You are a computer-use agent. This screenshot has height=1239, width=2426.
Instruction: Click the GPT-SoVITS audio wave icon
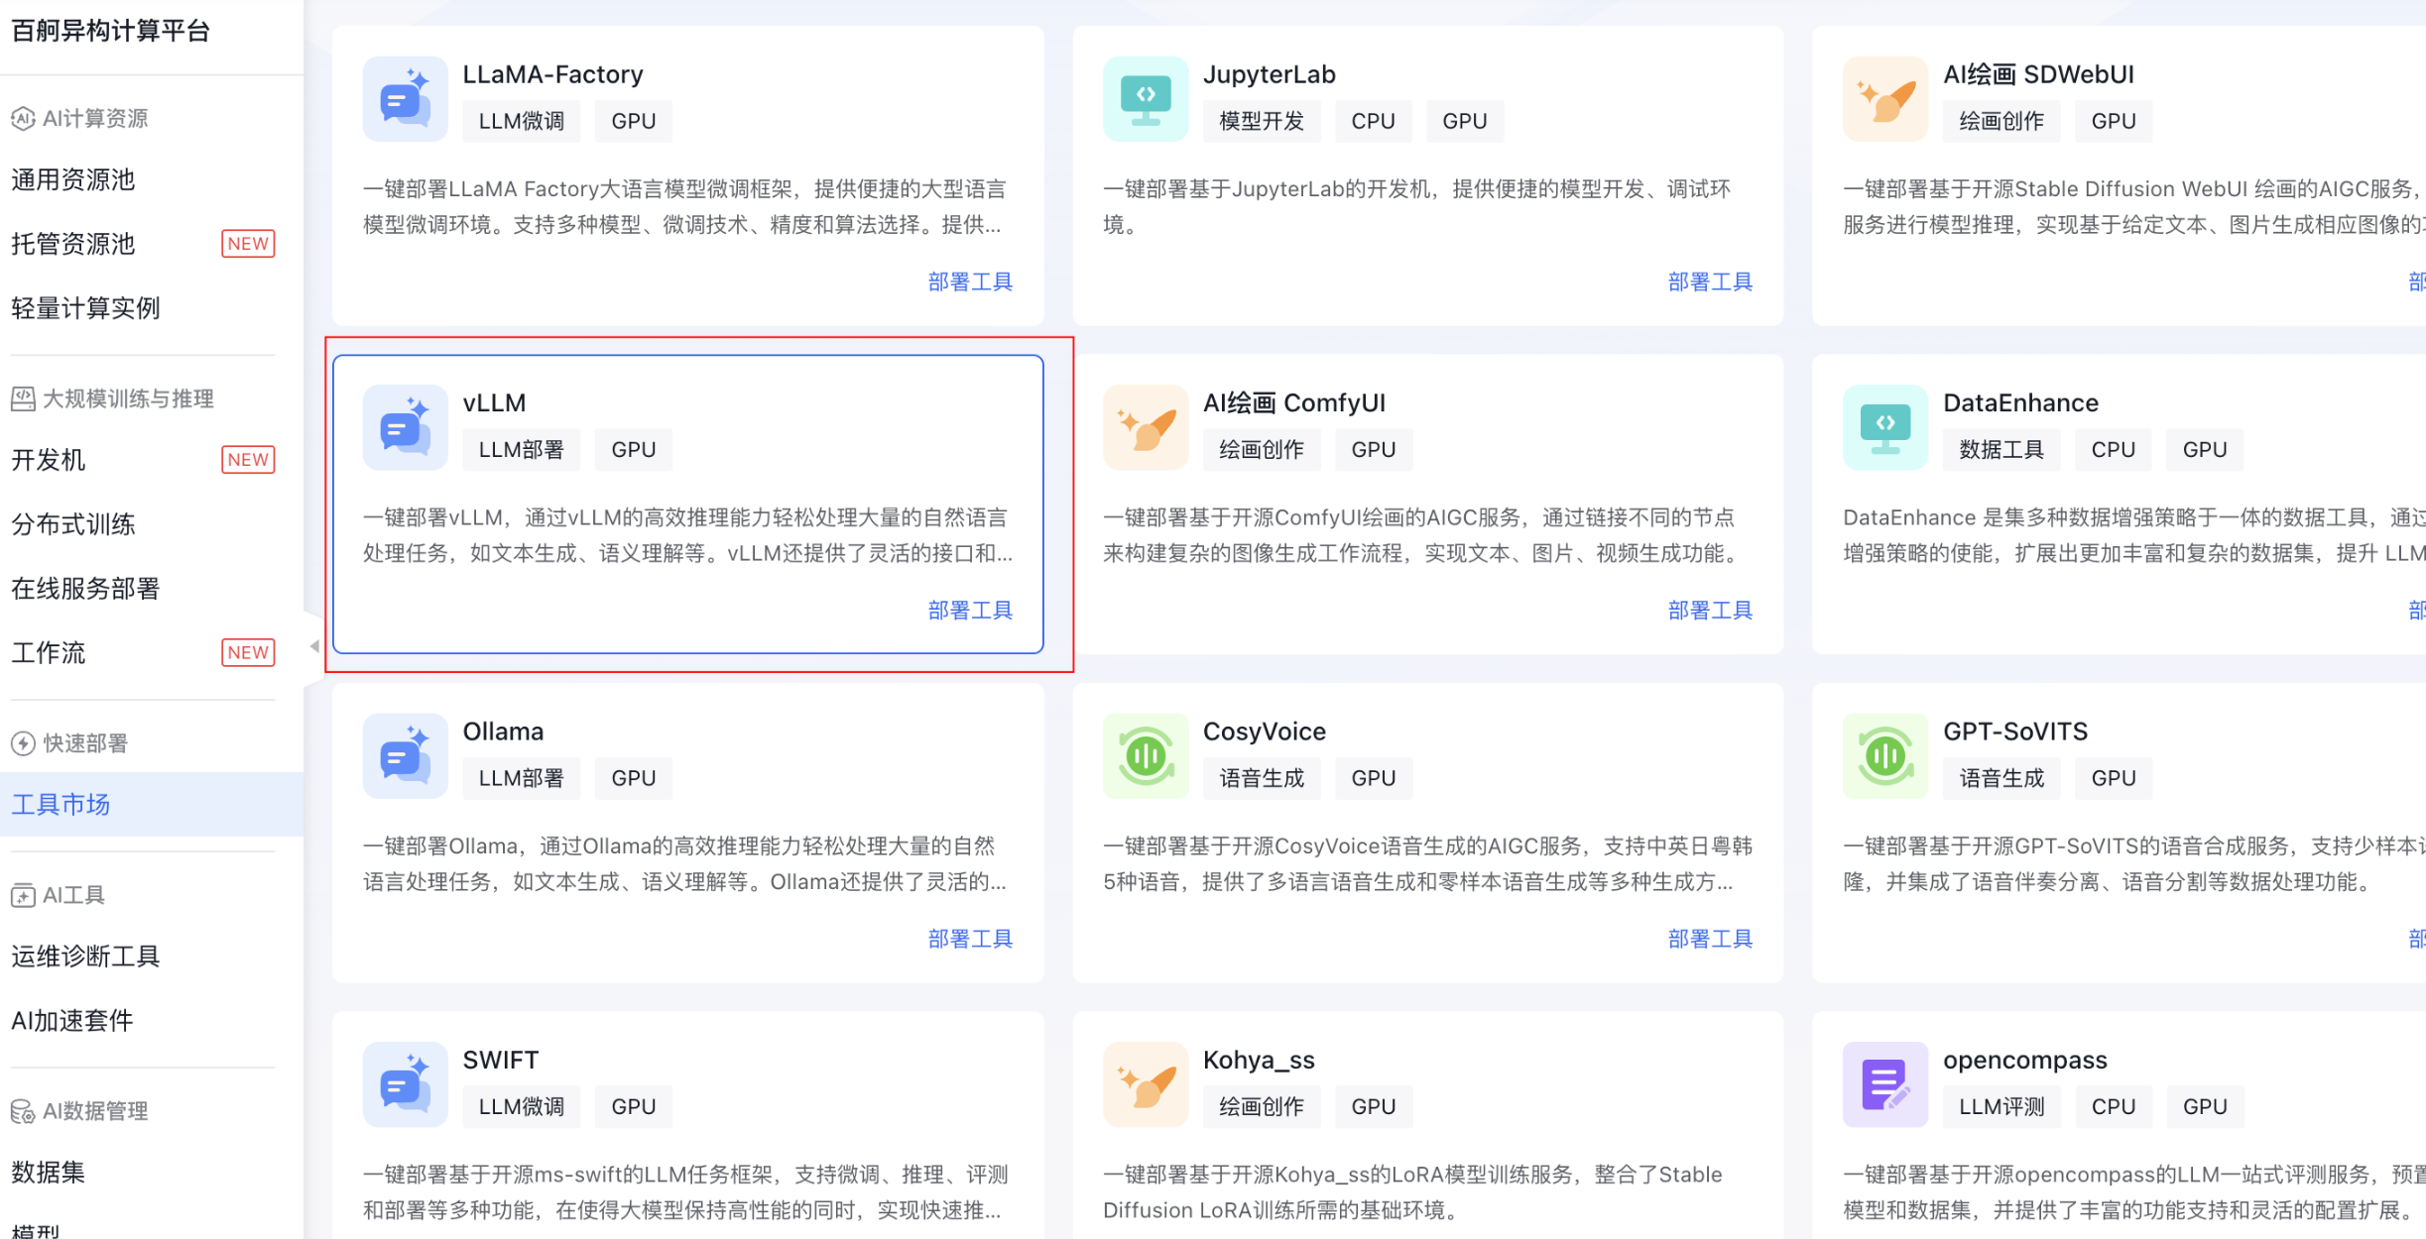[x=1885, y=756]
